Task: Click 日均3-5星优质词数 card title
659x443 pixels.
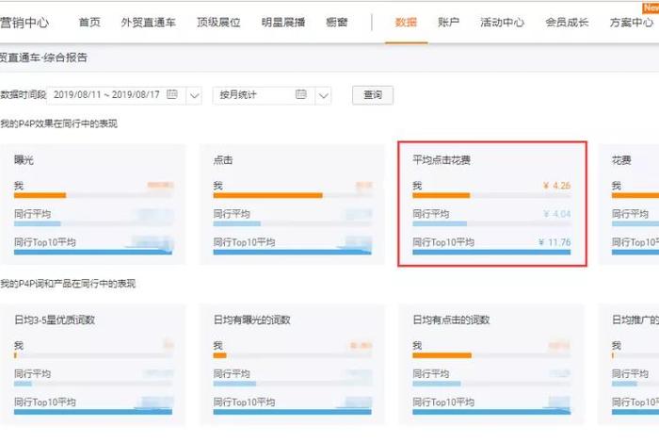Action: pos(55,320)
